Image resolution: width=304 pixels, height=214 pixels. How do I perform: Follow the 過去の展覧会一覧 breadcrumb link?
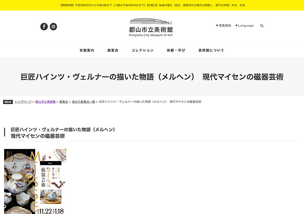[x=83, y=102]
